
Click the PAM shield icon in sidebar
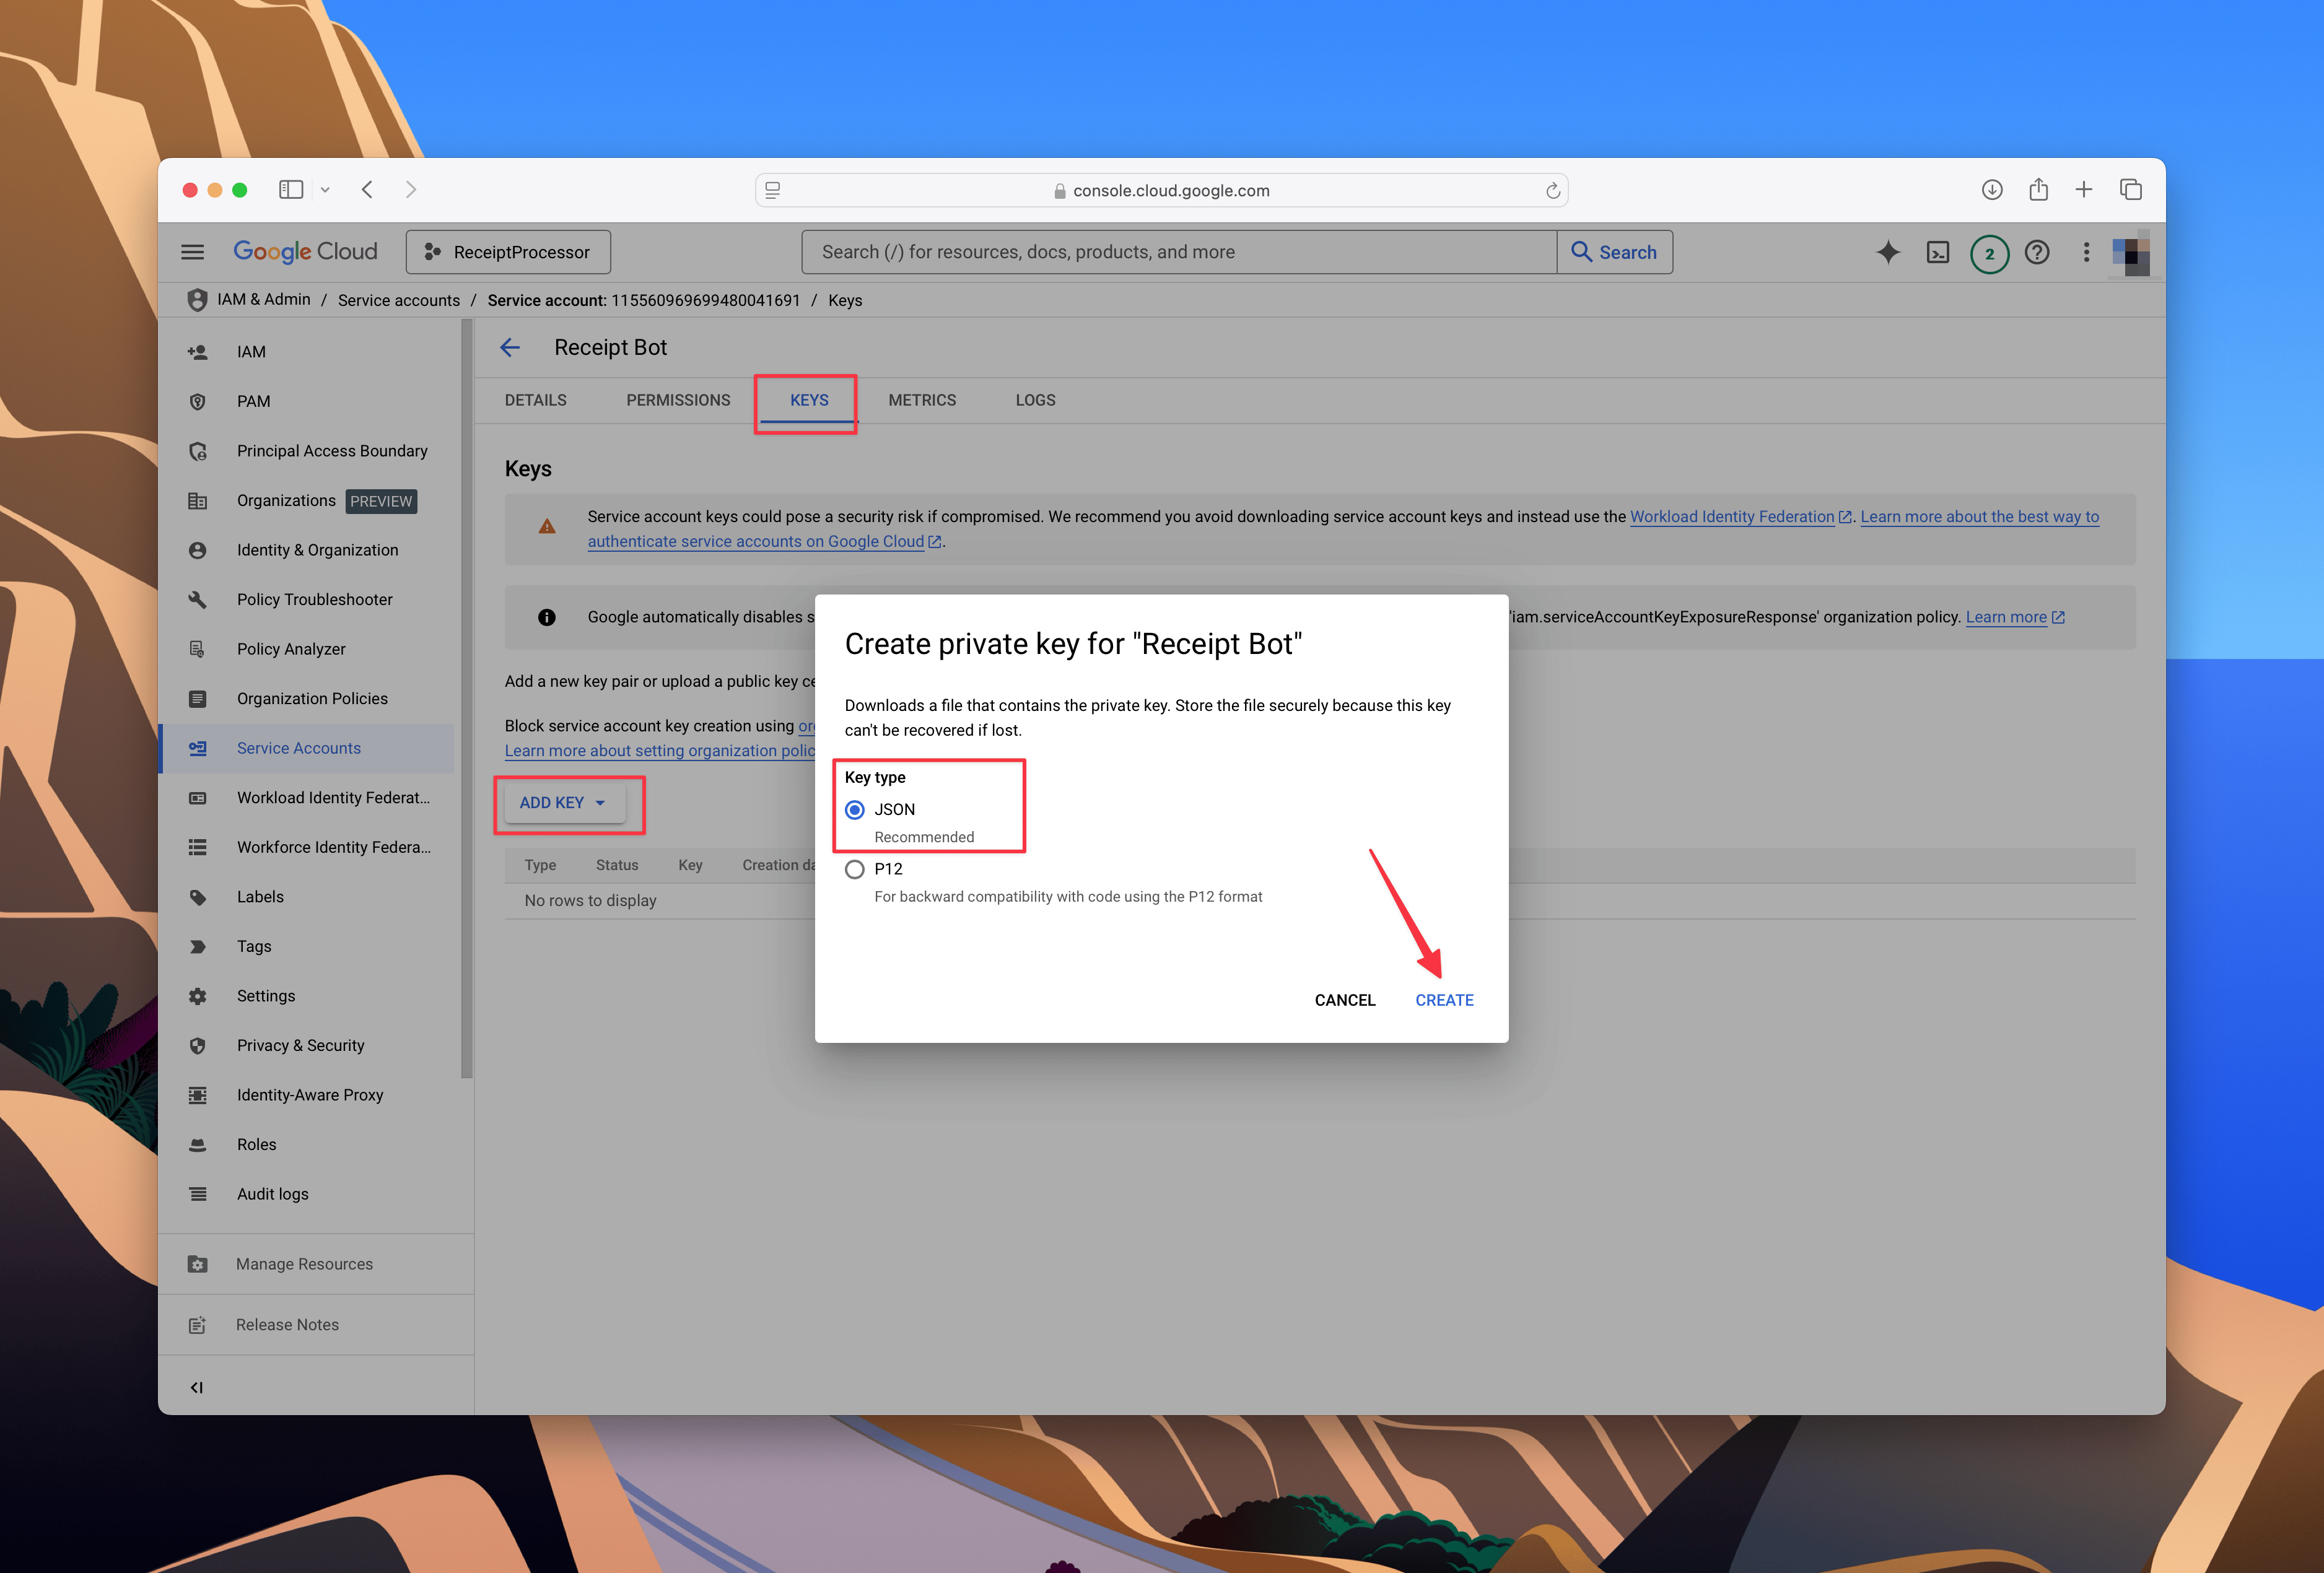pyautogui.click(x=197, y=401)
